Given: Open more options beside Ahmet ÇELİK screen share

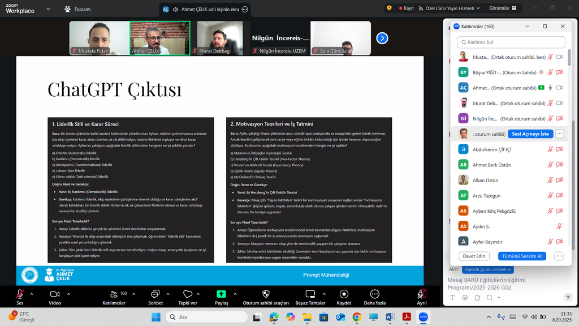Looking at the screenshot, I should click(245, 9).
